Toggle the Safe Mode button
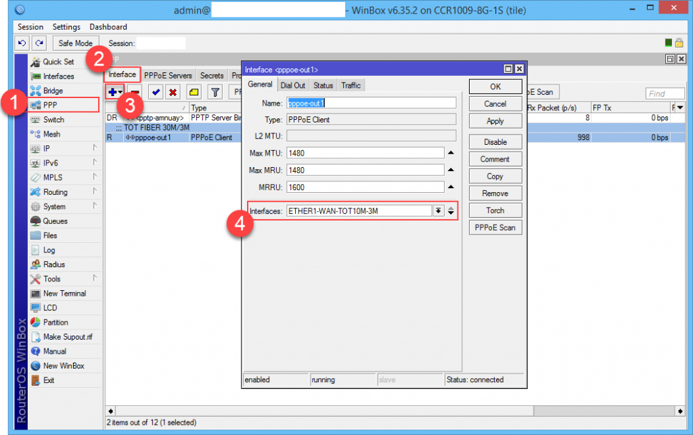Image resolution: width=693 pixels, height=435 pixels. pos(76,43)
